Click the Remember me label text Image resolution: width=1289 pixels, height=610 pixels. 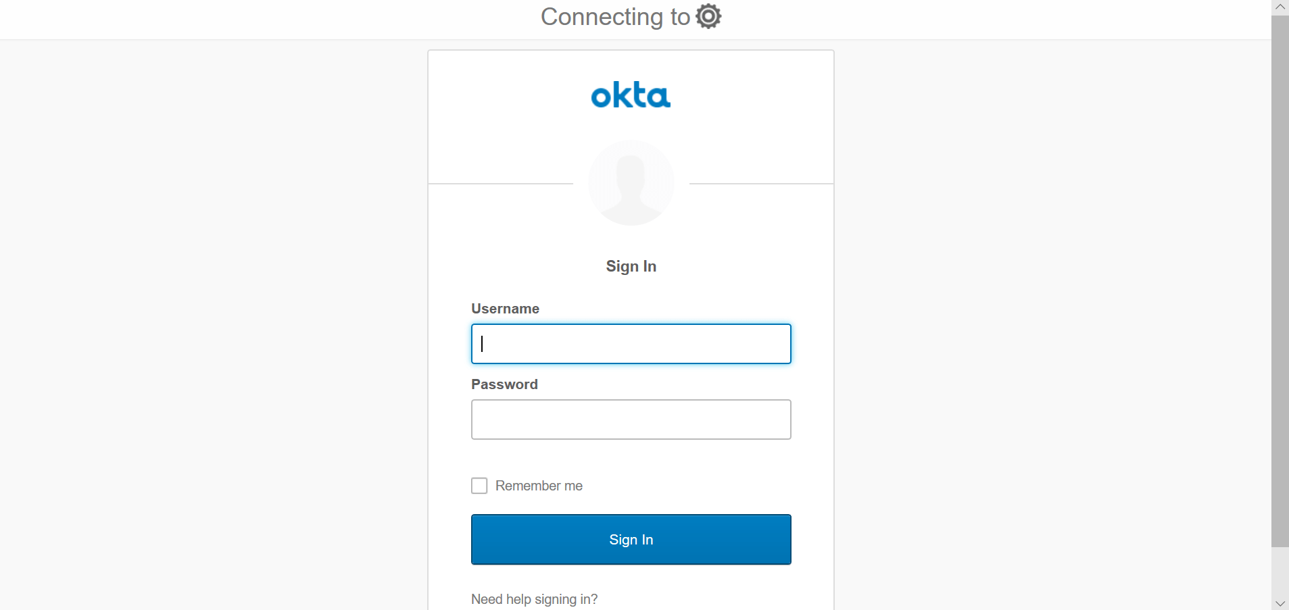coord(539,486)
